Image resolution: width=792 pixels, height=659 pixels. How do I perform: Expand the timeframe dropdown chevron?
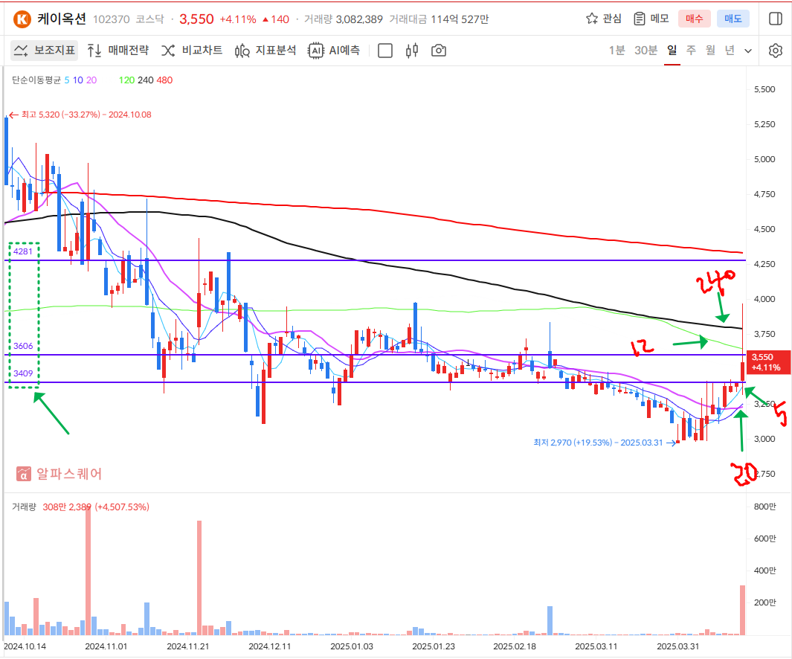[748, 51]
